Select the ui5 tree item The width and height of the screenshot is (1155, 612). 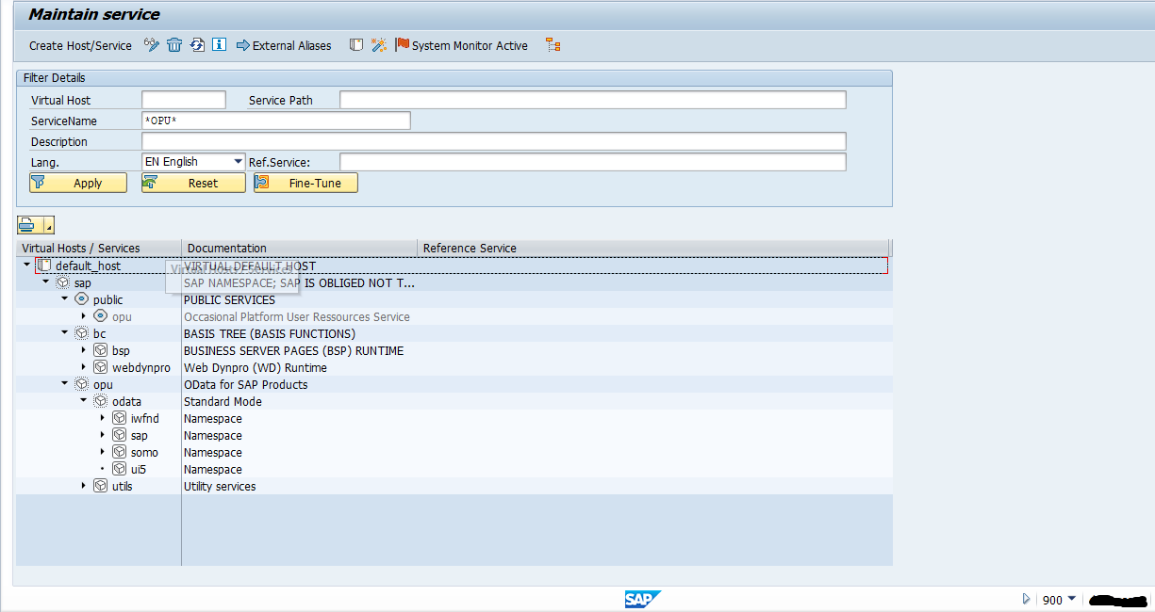coord(139,470)
